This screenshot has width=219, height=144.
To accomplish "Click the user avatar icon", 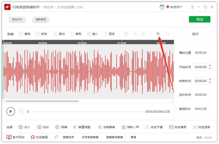I will tap(162, 7).
